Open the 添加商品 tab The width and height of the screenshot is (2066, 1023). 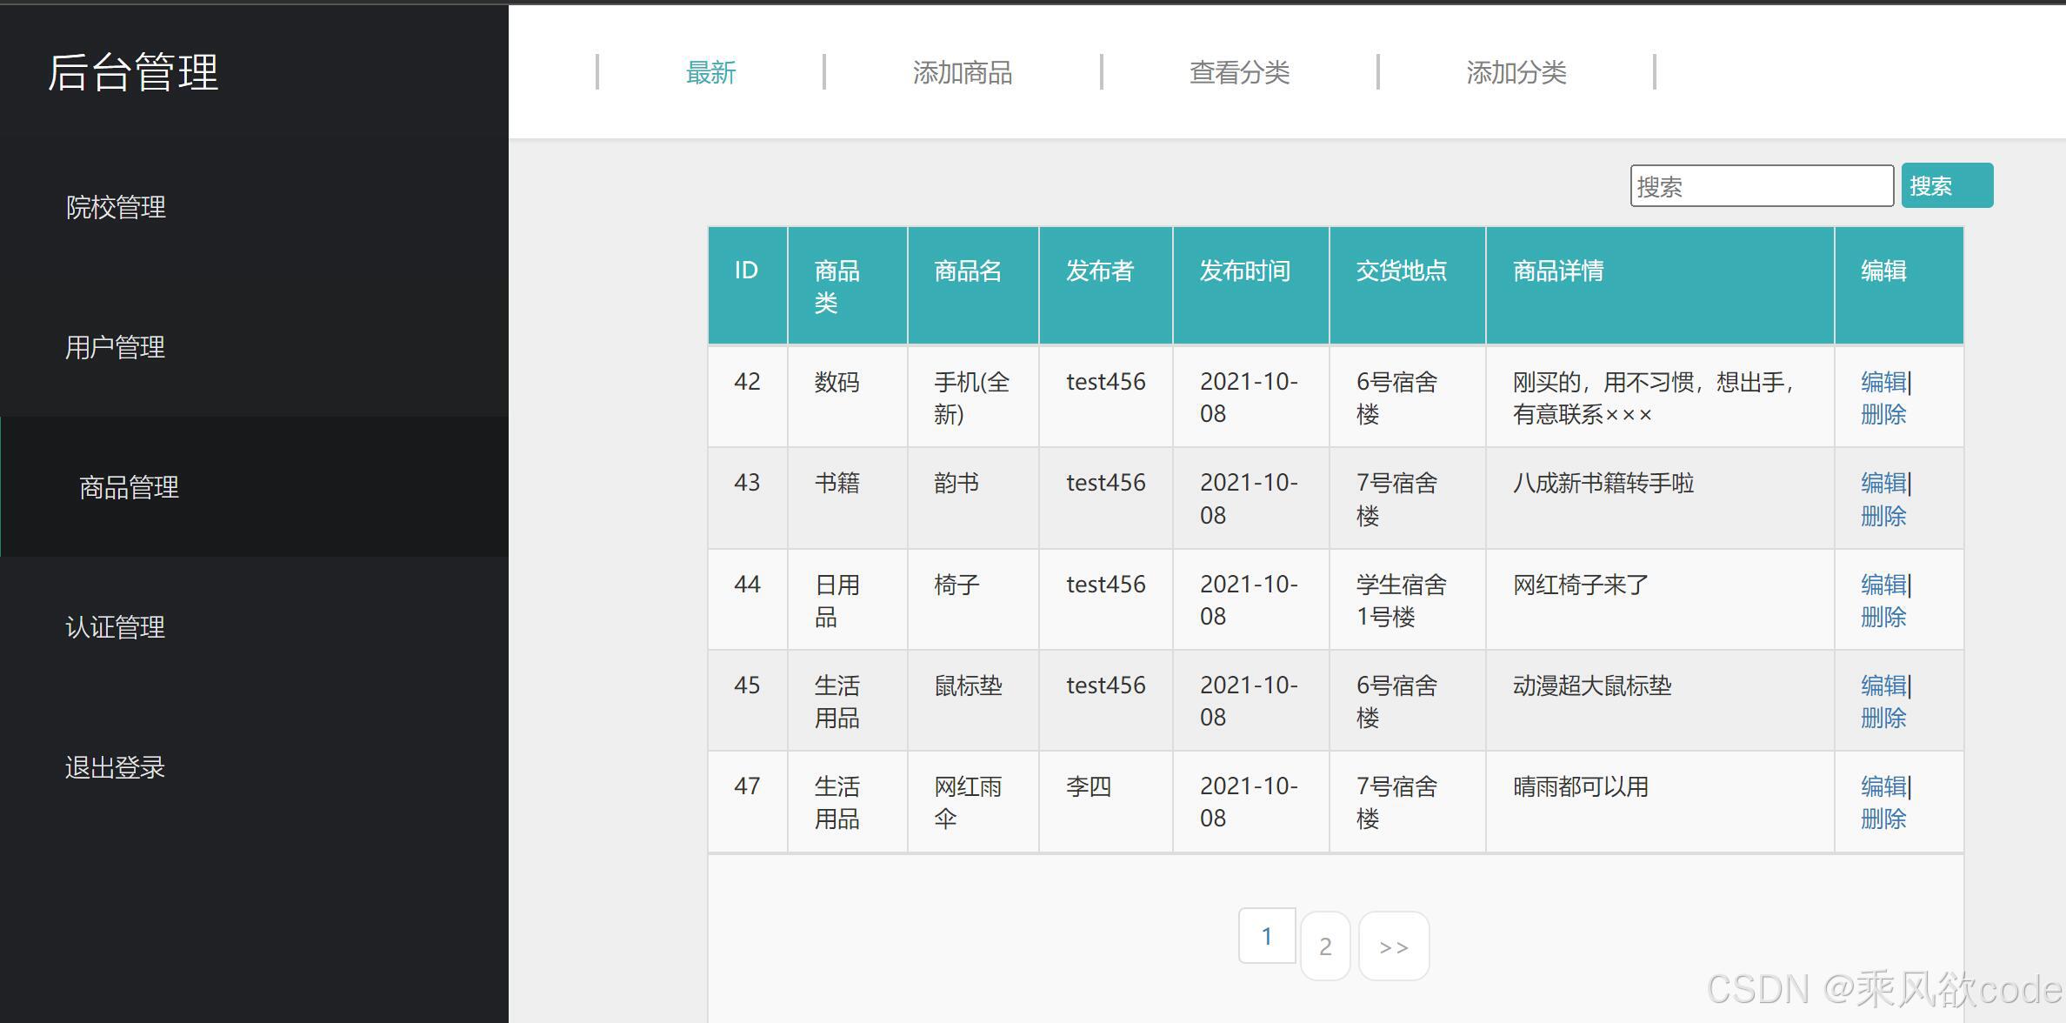click(963, 73)
